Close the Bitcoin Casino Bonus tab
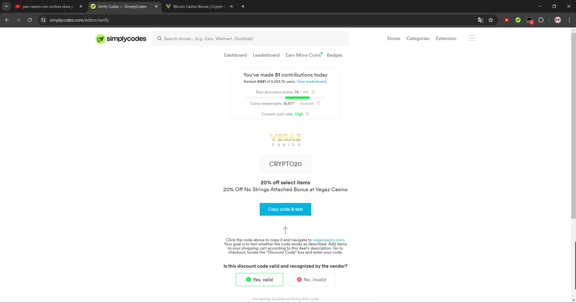This screenshot has height=303, width=576. click(x=231, y=7)
